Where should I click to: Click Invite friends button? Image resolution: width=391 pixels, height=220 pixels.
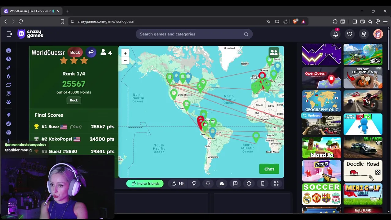pyautogui.click(x=145, y=183)
